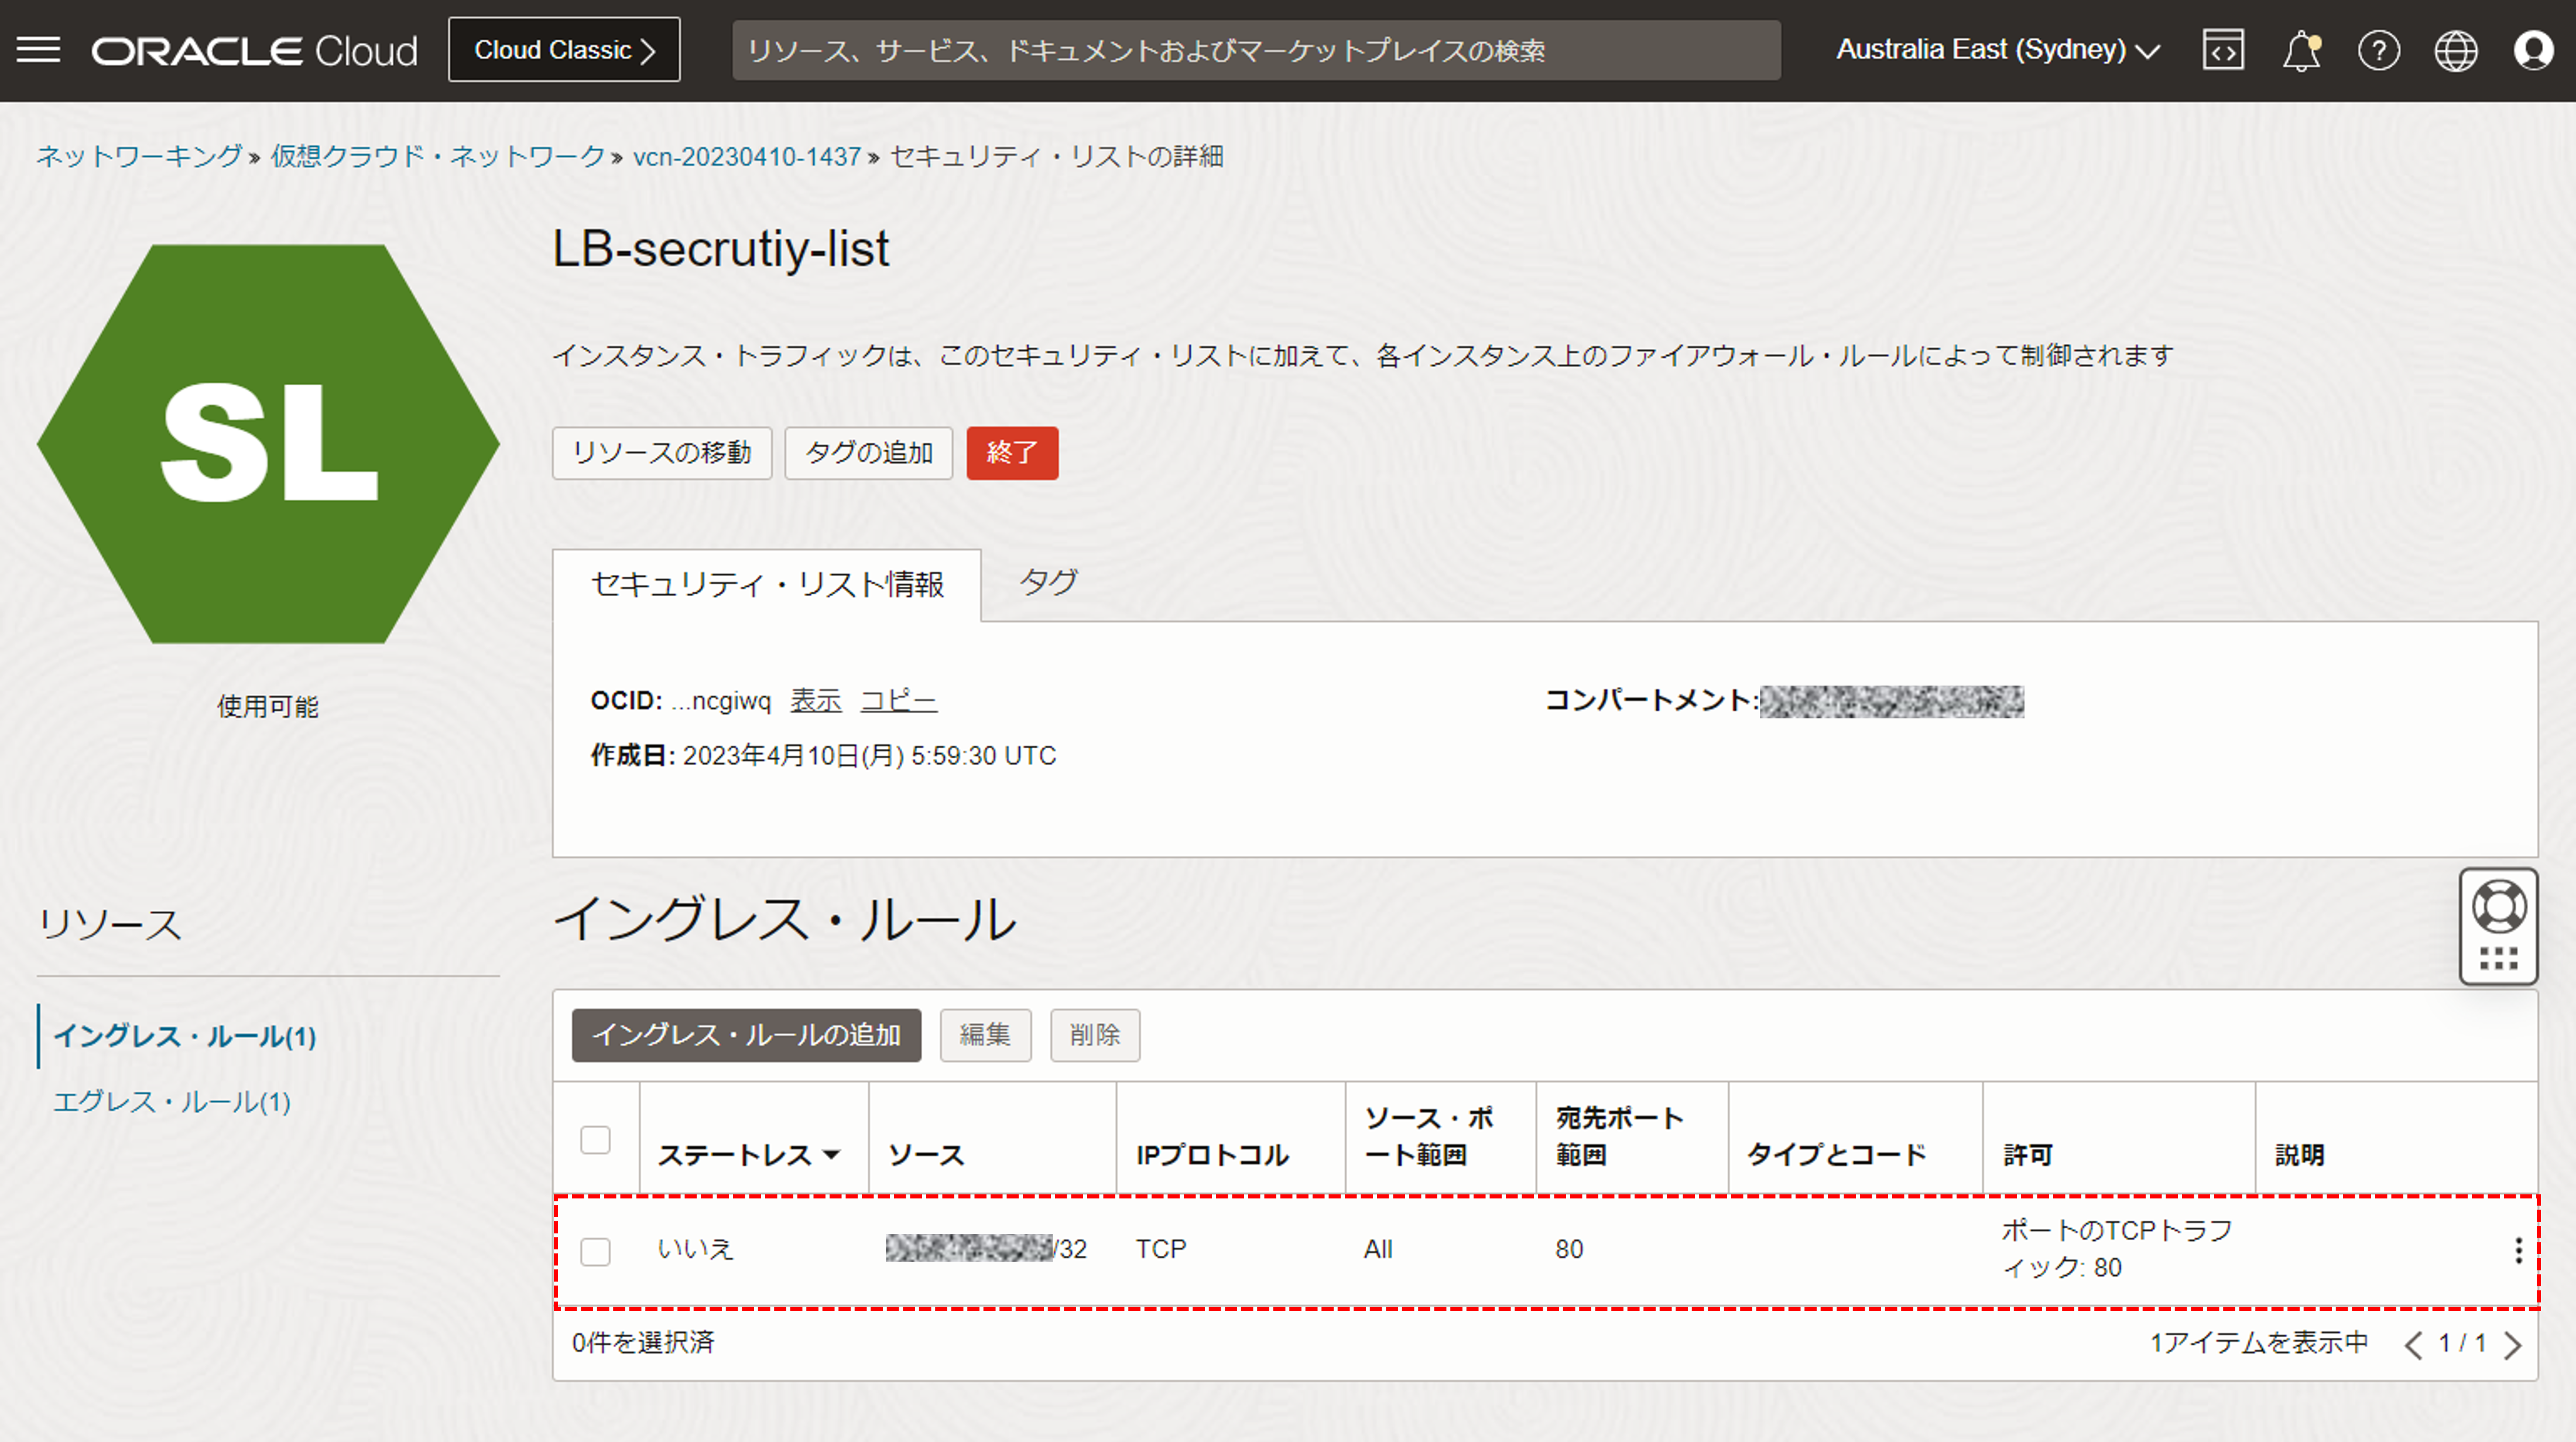
Task: Open notifications via the bell icon
Action: [x=2302, y=50]
